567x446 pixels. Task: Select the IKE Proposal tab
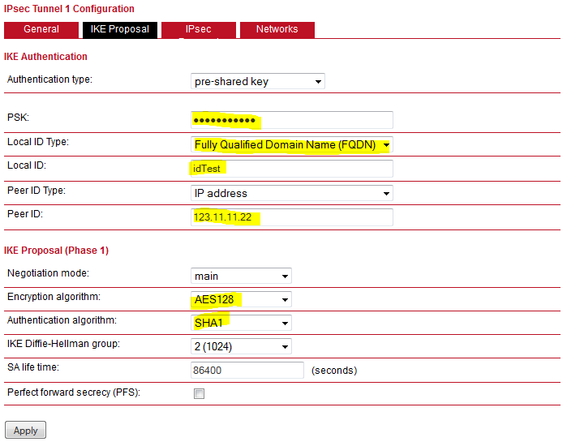(x=120, y=30)
